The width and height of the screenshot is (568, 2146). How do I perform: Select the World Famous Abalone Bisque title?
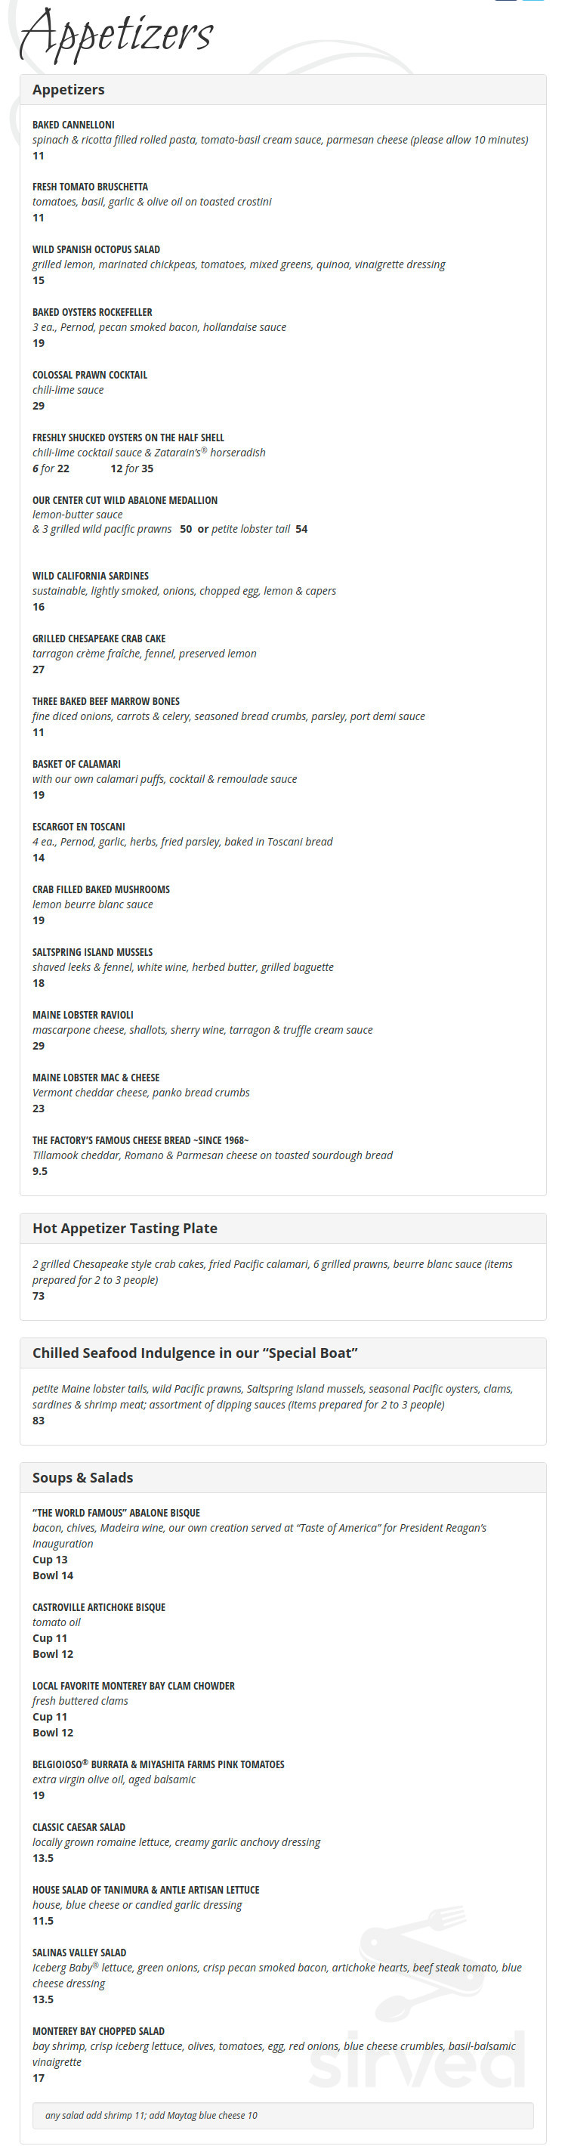[116, 1513]
